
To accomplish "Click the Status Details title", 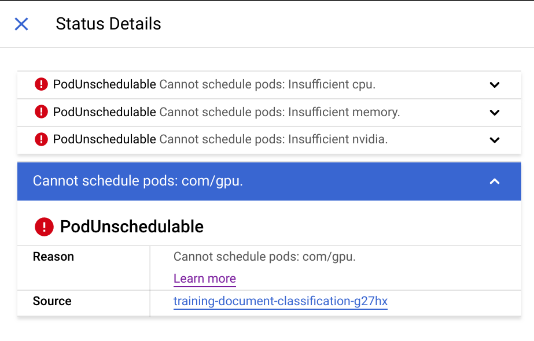I will (108, 24).
